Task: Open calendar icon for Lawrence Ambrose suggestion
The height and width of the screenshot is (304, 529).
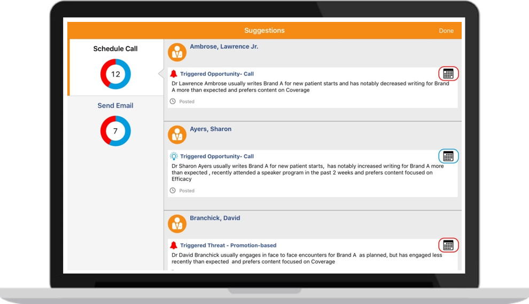Action: click(x=448, y=74)
